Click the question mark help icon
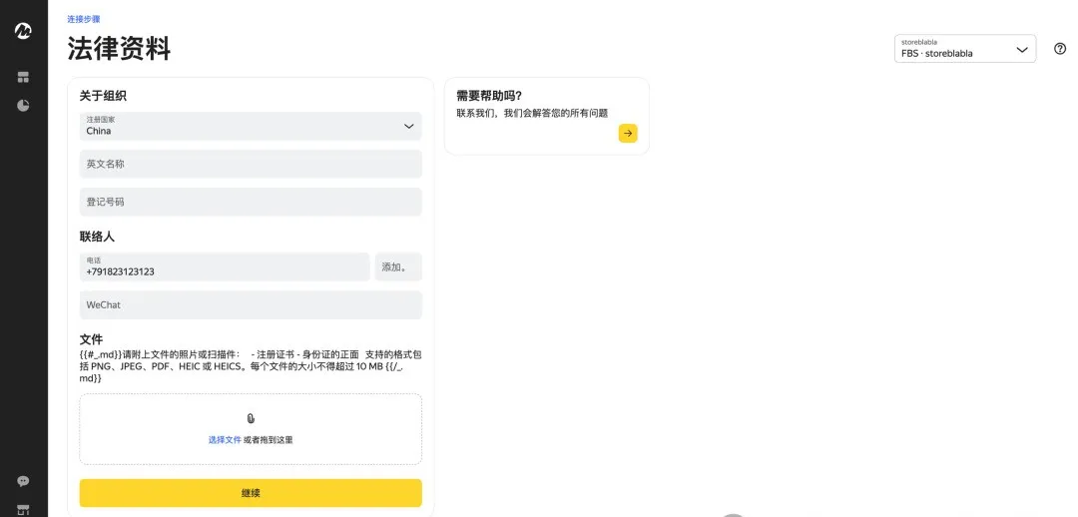 tap(1060, 49)
